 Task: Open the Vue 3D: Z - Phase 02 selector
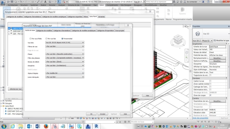click(203, 40)
